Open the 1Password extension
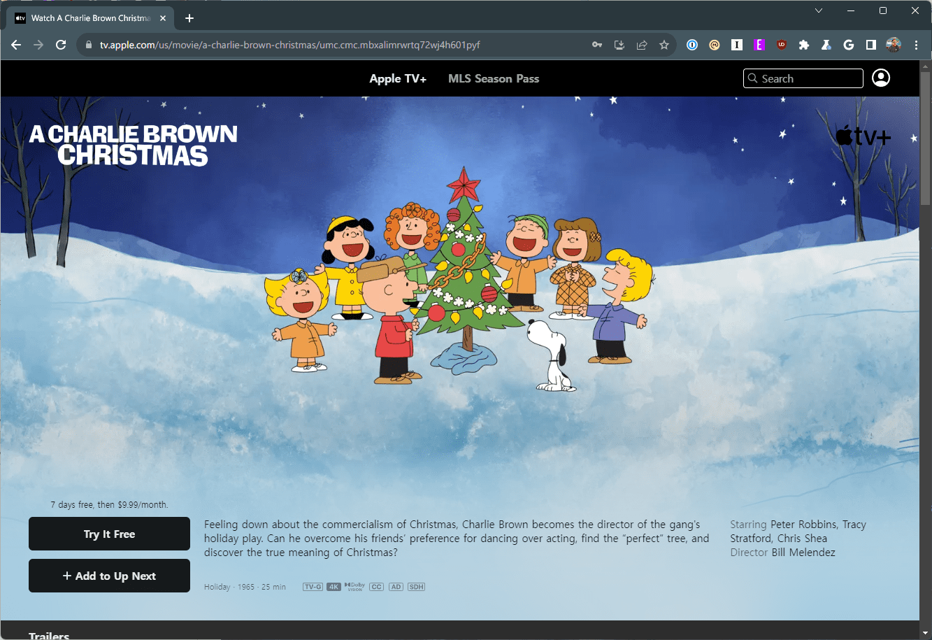This screenshot has width=932, height=640. pos(692,45)
